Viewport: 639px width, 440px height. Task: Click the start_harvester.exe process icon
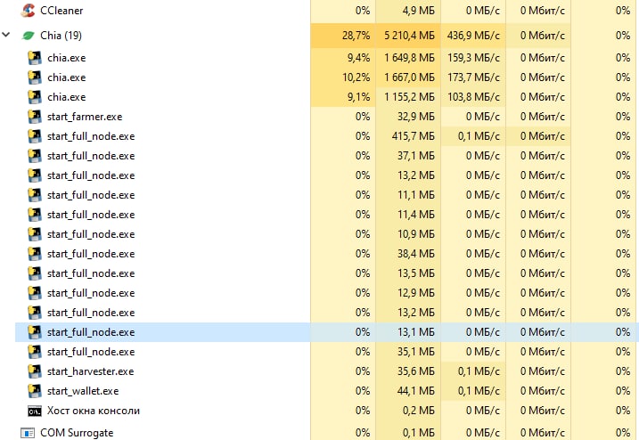click(35, 371)
